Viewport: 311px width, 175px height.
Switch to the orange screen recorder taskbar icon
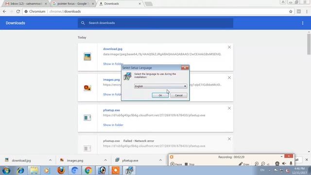point(116,171)
